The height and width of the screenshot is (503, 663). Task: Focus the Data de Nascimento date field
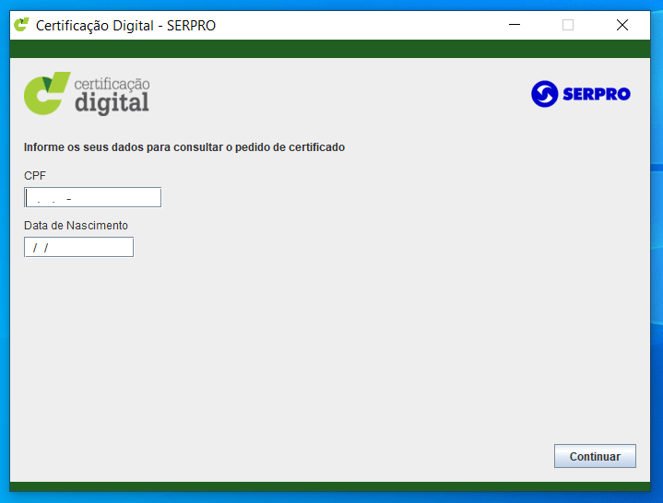tap(79, 247)
